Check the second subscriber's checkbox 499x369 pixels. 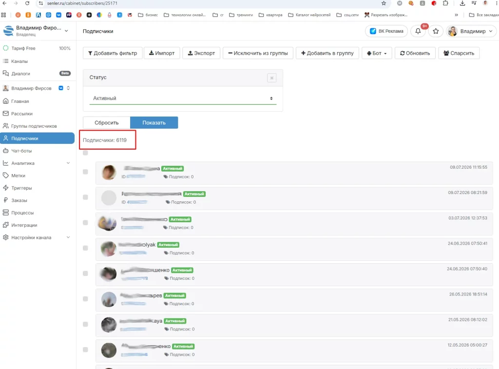click(x=85, y=197)
